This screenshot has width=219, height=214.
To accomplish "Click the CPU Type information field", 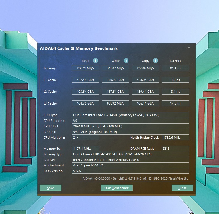I will tap(130, 115).
